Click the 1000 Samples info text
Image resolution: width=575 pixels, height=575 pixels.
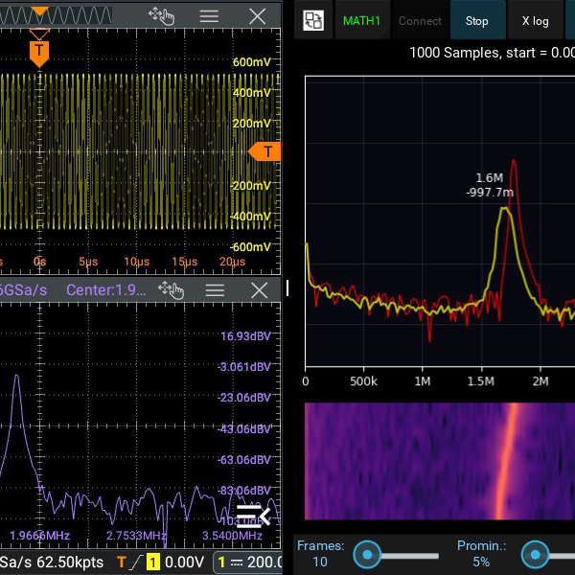click(x=493, y=53)
